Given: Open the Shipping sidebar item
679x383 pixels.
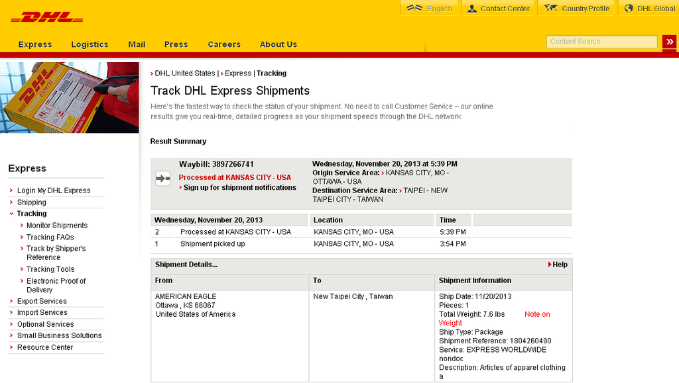Looking at the screenshot, I should click(x=32, y=202).
